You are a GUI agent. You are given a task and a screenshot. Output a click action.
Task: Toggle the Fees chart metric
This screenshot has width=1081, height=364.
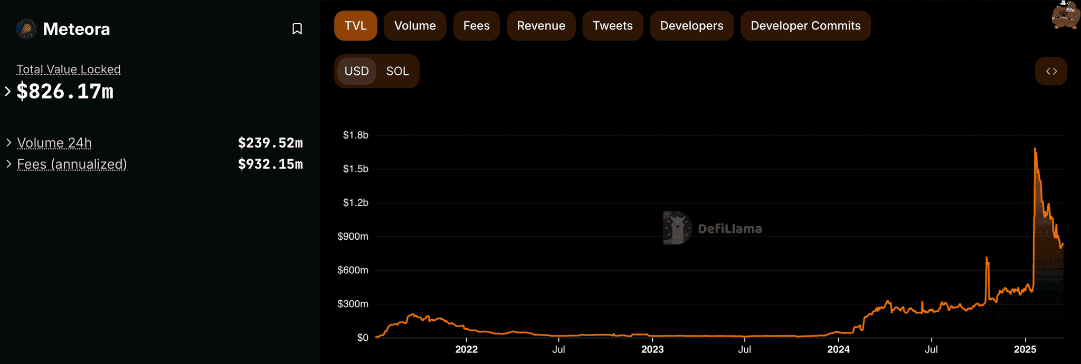pos(477,26)
